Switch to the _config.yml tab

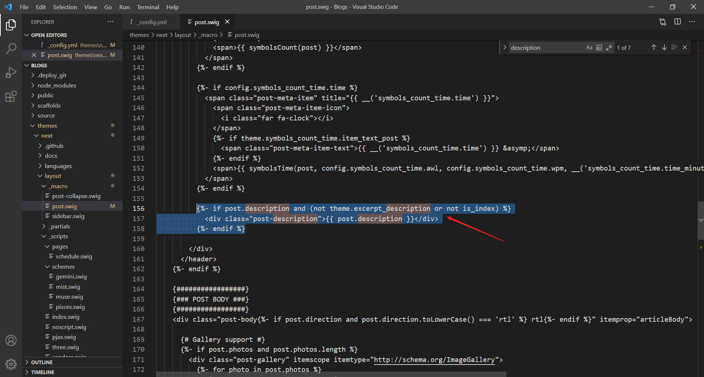[x=151, y=22]
